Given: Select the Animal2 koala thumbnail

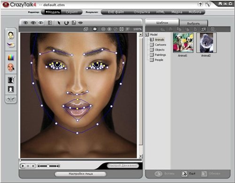Looking at the screenshot, I should click(206, 43).
